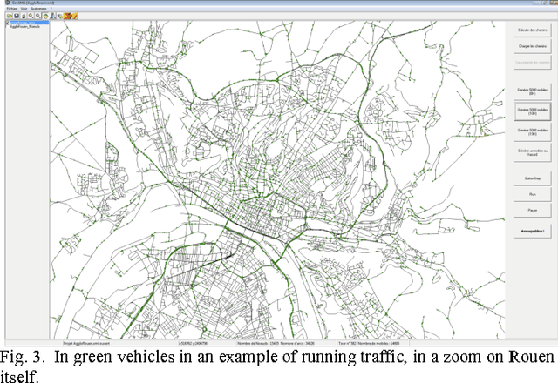The image size is (558, 383).
Task: Open the Voir menu
Action: pos(24,9)
